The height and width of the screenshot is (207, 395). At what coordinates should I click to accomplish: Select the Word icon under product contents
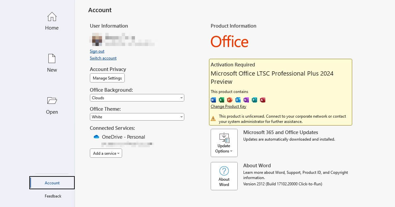[x=213, y=100]
